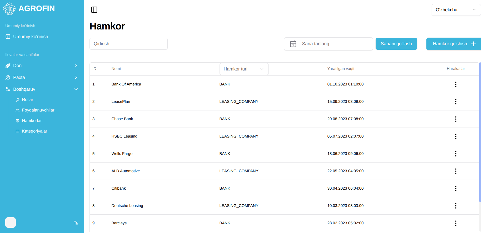Select the Wells Fargo name cell
The height and width of the screenshot is (233, 488).
pyautogui.click(x=122, y=154)
